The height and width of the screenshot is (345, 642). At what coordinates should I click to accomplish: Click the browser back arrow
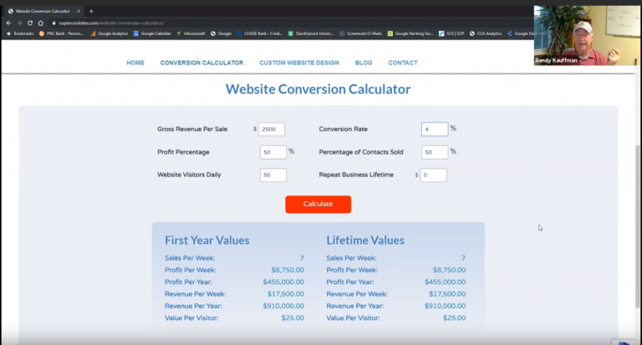pos(8,23)
